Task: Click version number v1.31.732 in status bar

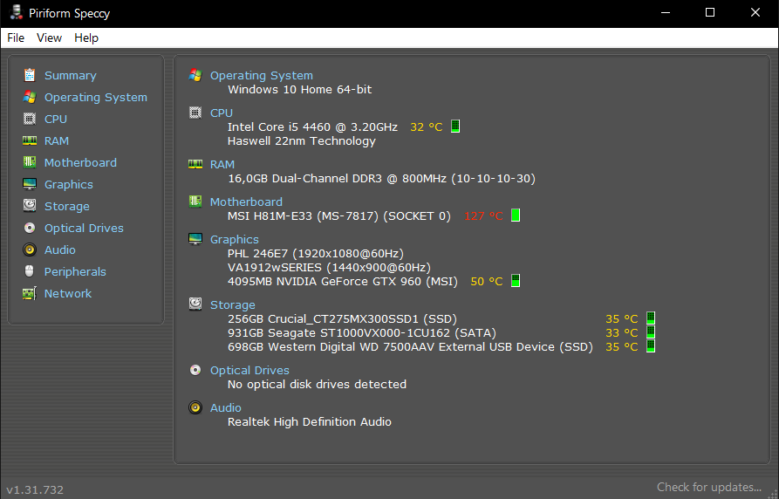Action: click(35, 489)
